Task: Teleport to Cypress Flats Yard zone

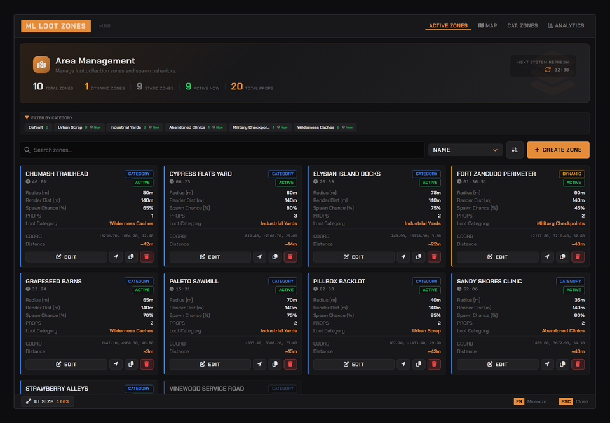Action: 259,257
